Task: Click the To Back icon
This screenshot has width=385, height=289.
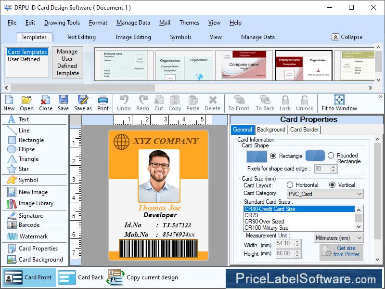Action: (x=265, y=100)
